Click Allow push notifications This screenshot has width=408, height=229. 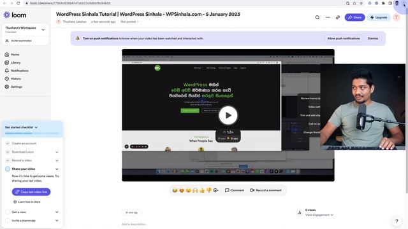(344, 38)
